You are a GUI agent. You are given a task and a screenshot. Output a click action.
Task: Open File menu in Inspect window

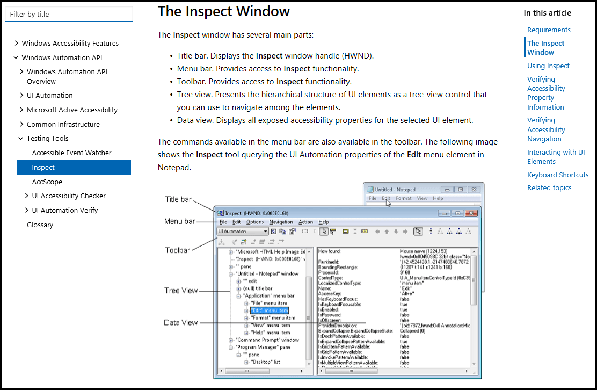(223, 222)
